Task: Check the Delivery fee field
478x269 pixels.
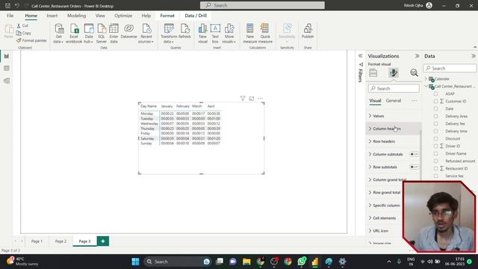Action: [435, 124]
